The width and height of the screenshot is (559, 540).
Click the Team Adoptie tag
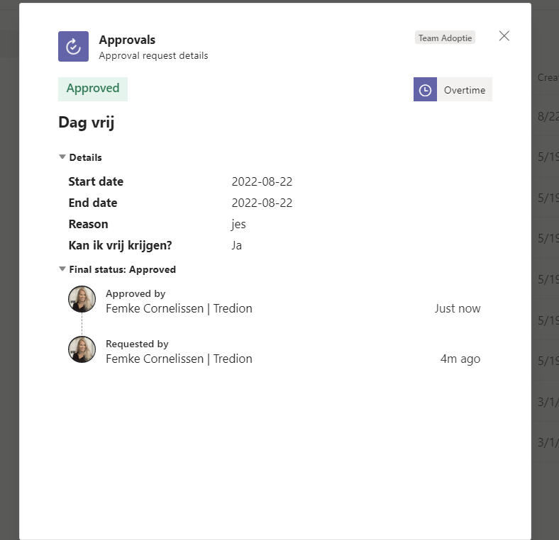click(x=445, y=38)
